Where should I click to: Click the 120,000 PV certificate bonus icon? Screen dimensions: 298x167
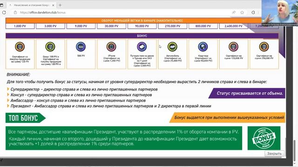[233, 46]
